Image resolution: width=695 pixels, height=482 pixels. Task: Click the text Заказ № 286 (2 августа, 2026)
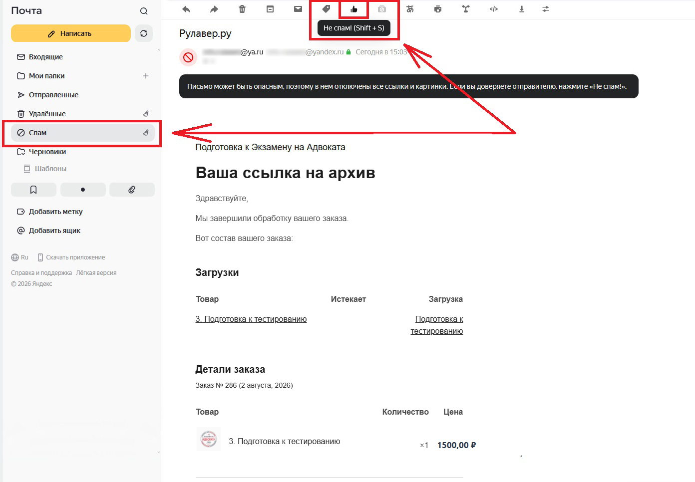[x=244, y=385]
